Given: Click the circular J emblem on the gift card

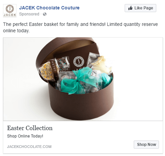Looking at the screenshot, I should (79, 62).
